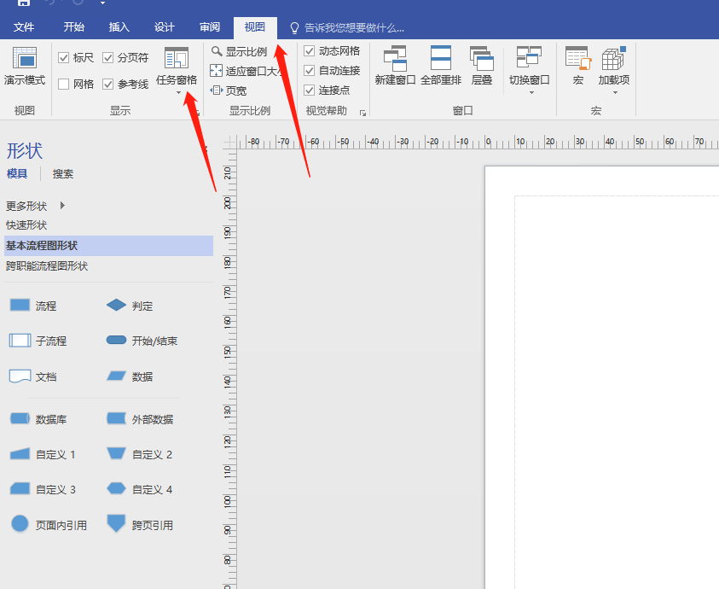This screenshot has width=719, height=589.
Task: Open the 视觉帮助 dialog launcher
Action: pyautogui.click(x=362, y=113)
